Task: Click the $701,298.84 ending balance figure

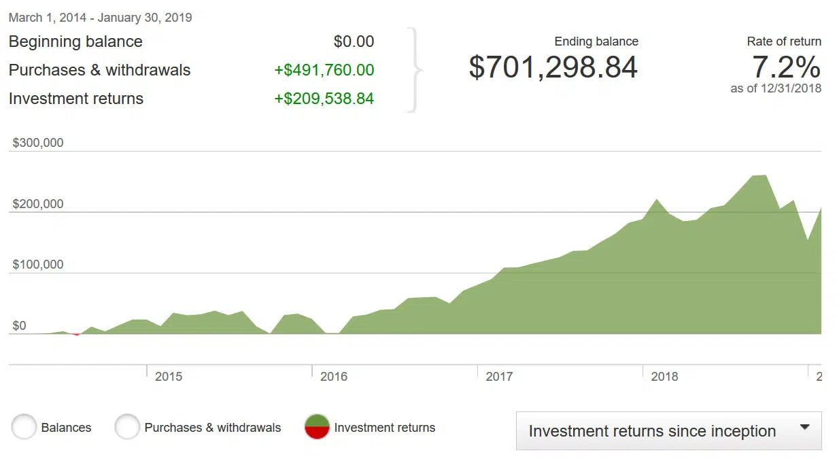Action: (553, 67)
